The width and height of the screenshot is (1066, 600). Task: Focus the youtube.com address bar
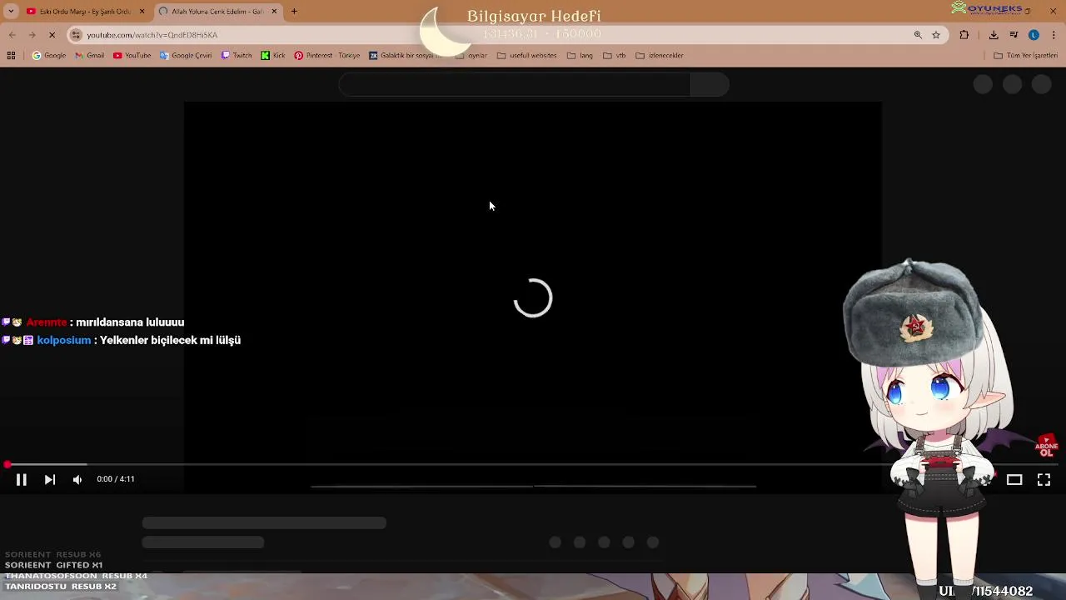pos(491,35)
